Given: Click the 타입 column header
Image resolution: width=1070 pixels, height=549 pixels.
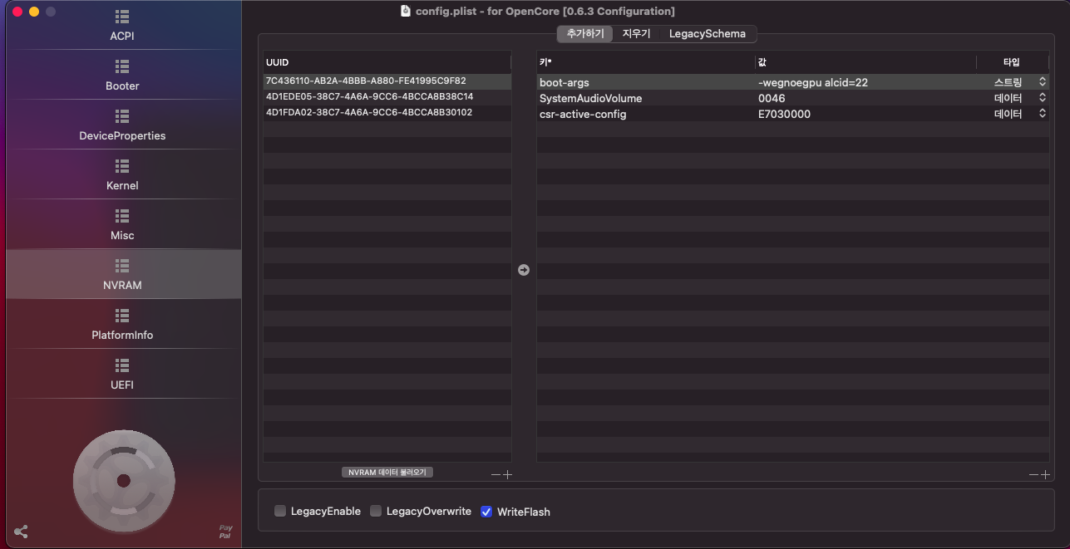Looking at the screenshot, I should click(1013, 62).
